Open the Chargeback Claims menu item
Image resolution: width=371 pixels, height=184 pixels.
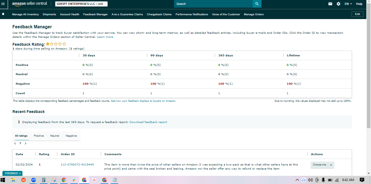[159, 14]
